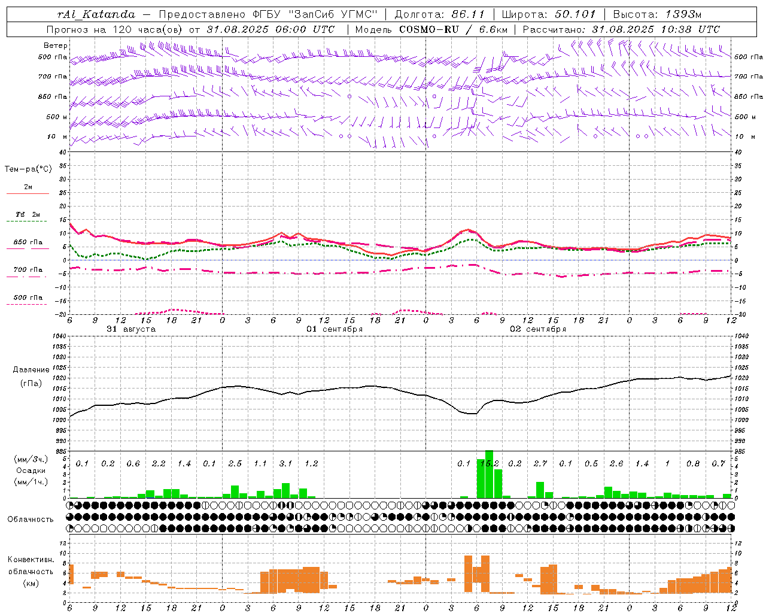Click the 2.2 precipitation total value

[159, 464]
